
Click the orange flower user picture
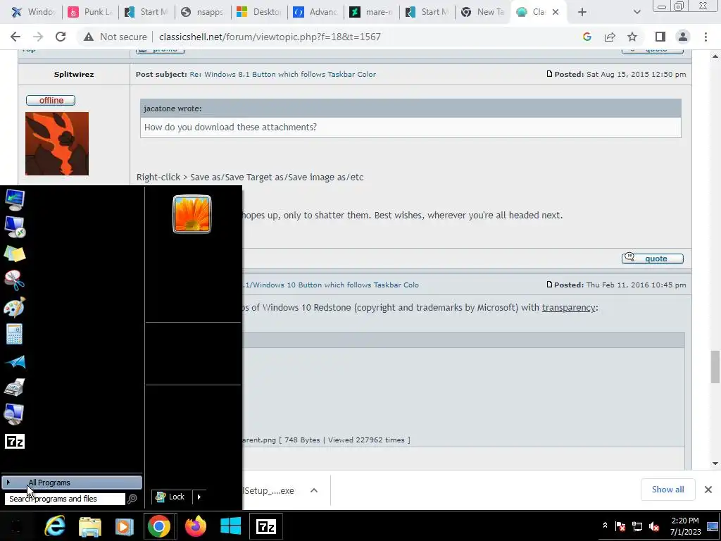192,214
